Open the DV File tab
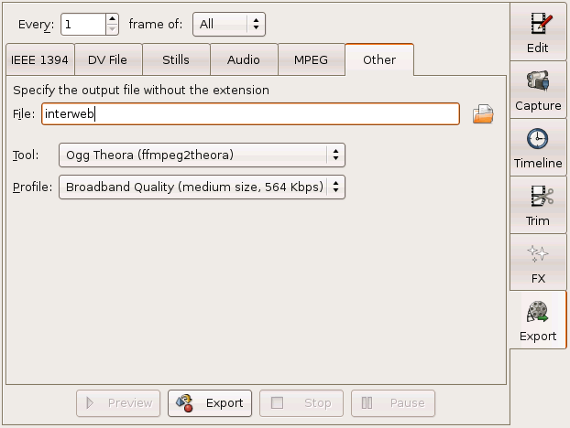 tap(108, 60)
